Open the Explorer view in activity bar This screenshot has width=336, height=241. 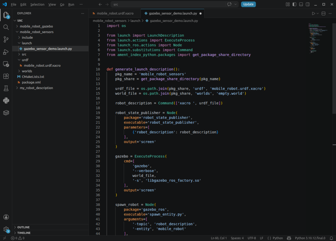(6, 15)
